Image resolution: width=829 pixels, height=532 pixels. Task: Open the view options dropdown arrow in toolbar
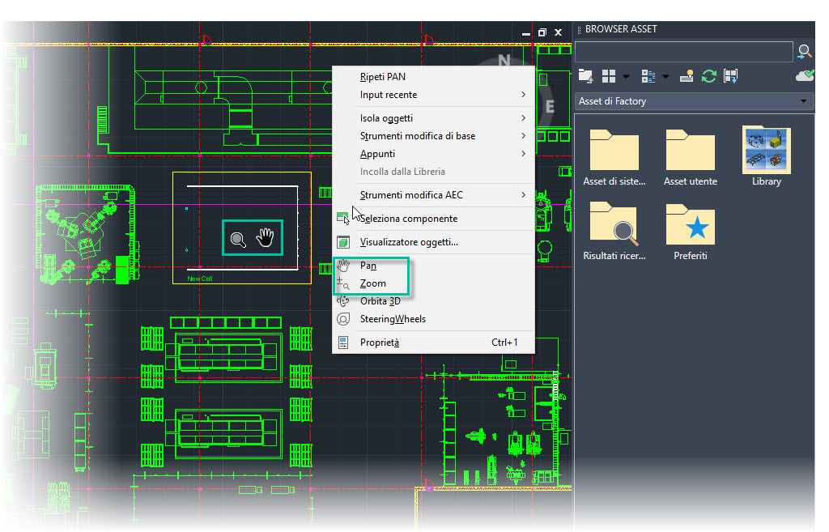tap(625, 75)
